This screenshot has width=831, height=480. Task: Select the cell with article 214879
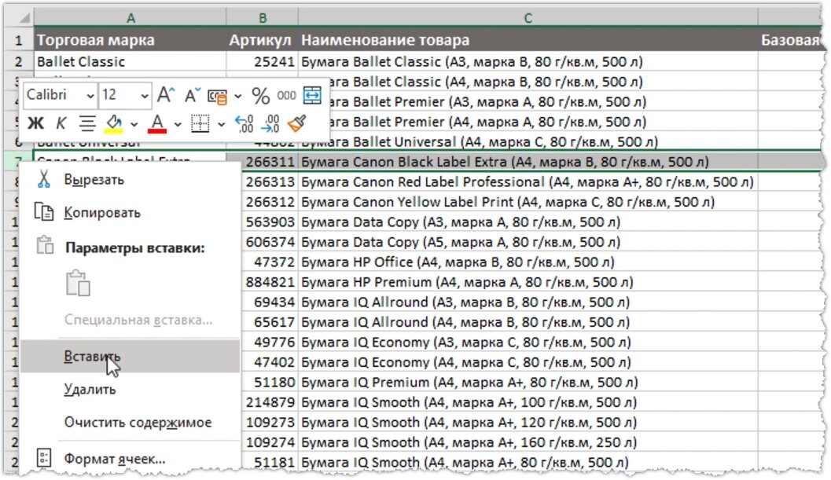(269, 402)
